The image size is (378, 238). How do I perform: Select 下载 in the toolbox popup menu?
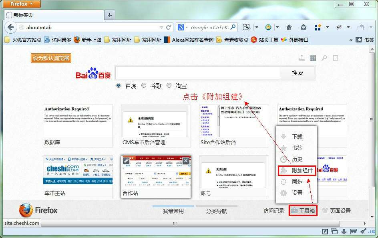pos(297,137)
